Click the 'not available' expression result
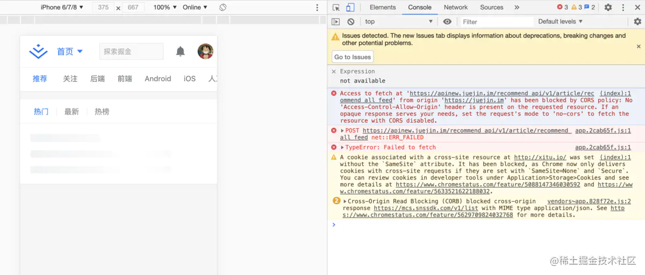 point(363,81)
